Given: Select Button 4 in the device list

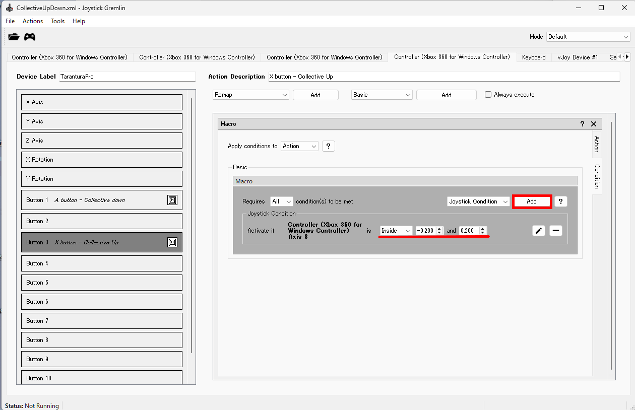Looking at the screenshot, I should (x=102, y=263).
